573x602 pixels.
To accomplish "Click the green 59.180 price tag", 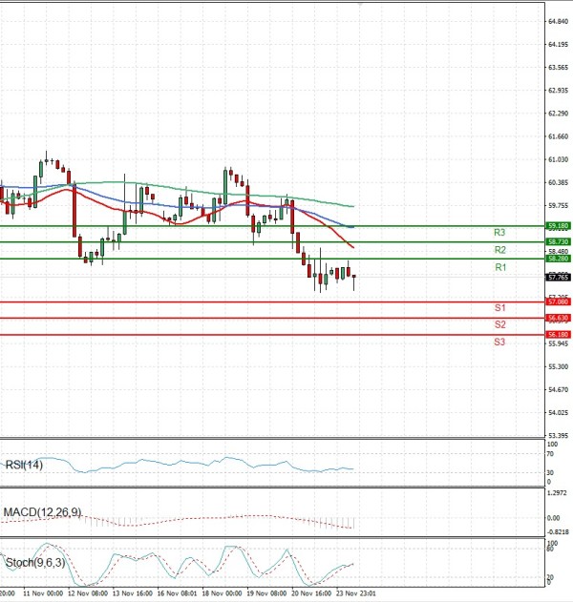I will (x=558, y=225).
